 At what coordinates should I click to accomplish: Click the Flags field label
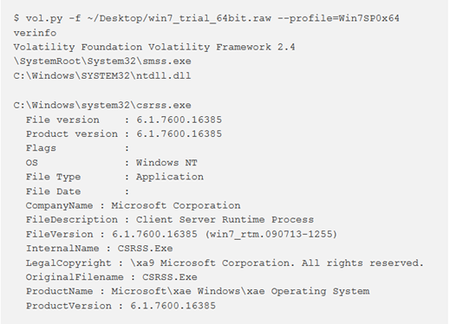coord(41,148)
